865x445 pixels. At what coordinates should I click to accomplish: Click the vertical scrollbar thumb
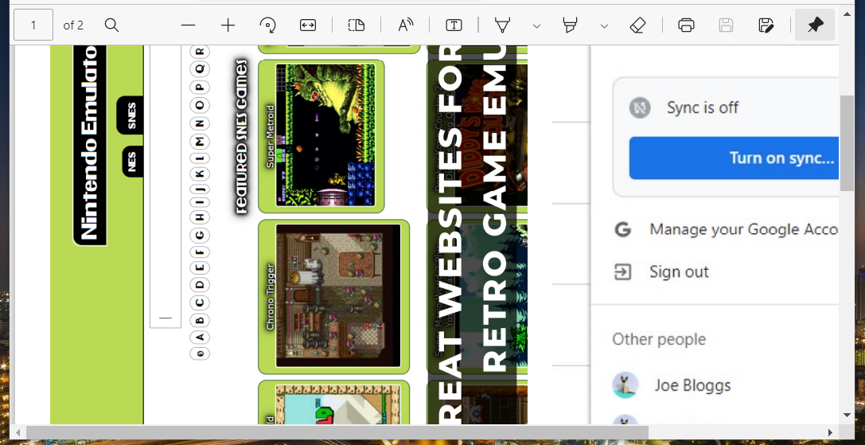[x=847, y=143]
